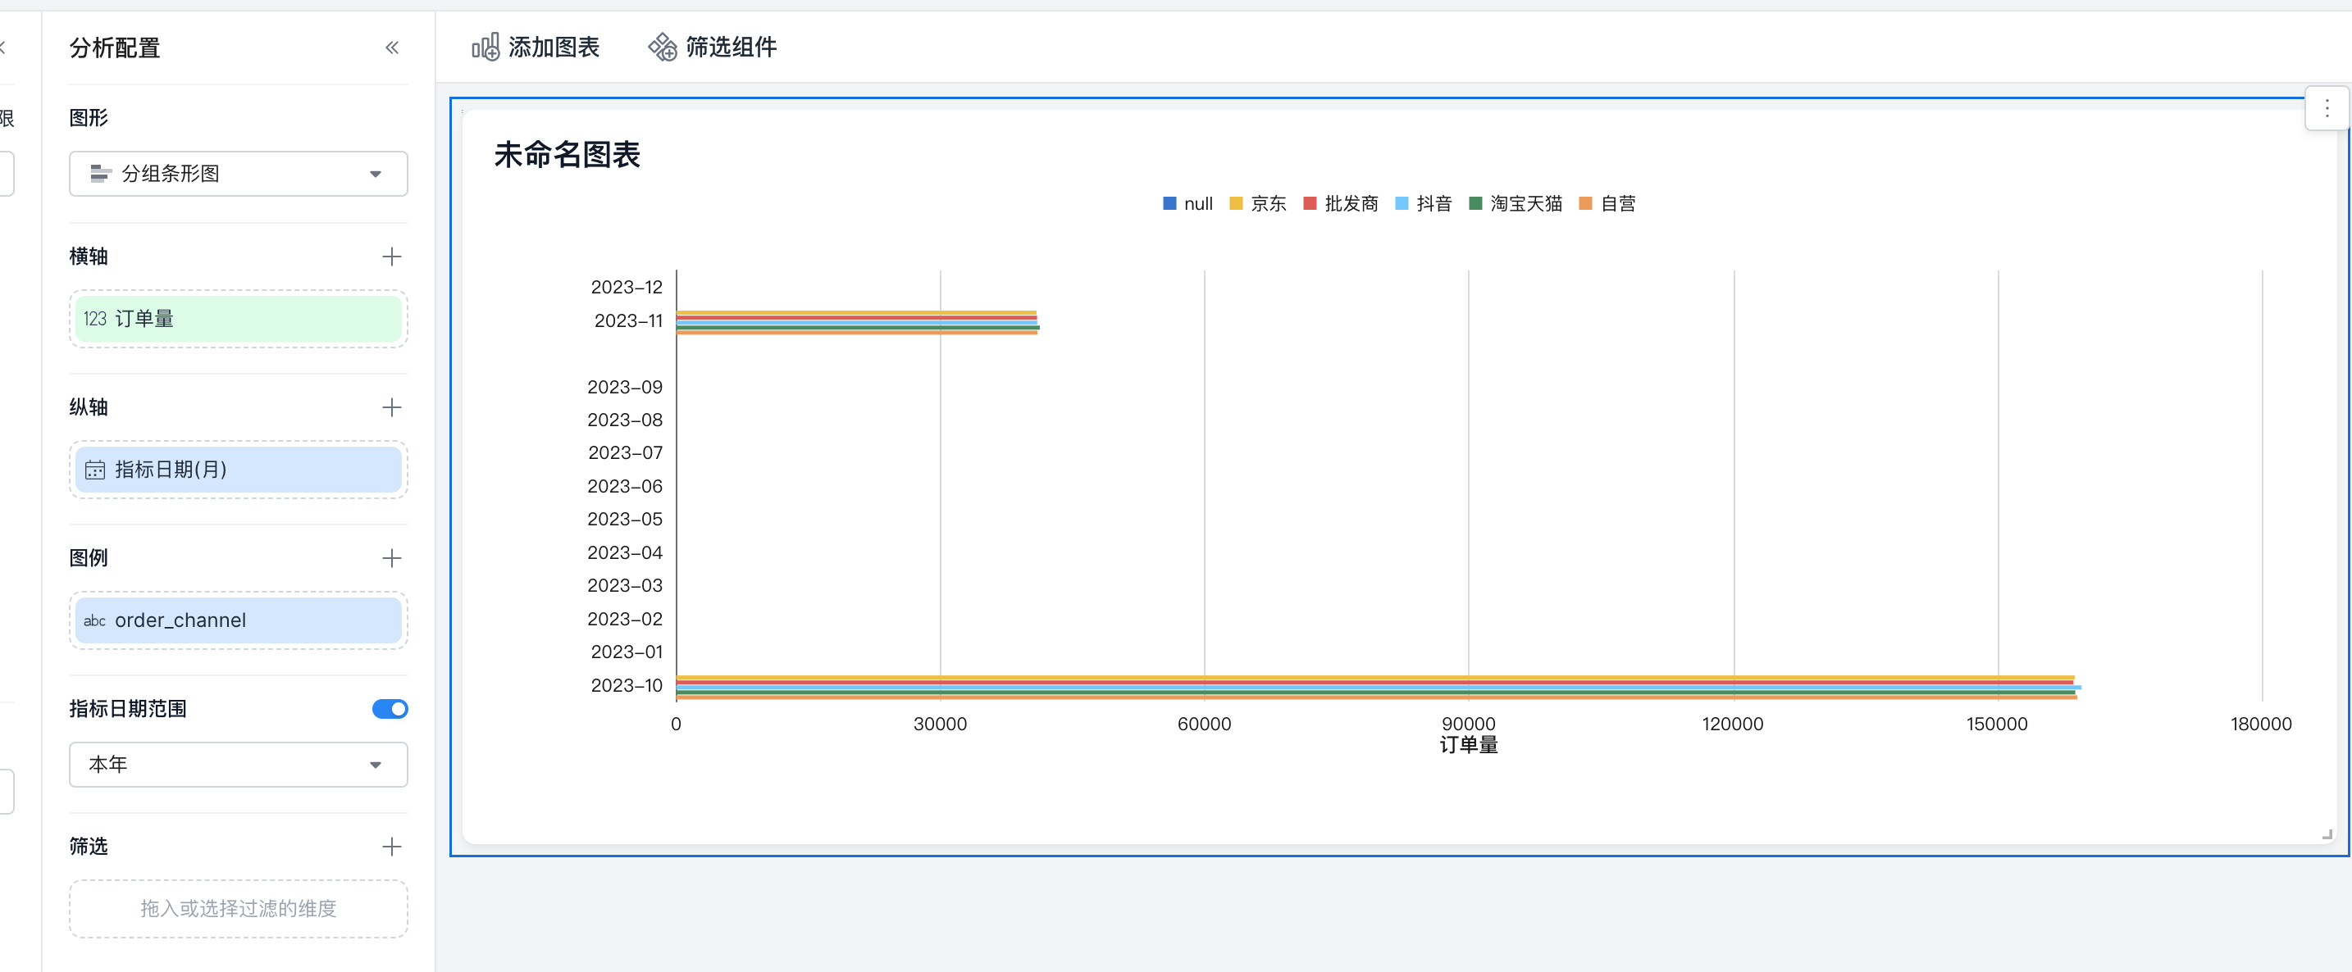This screenshot has height=972, width=2352.
Task: Click the 添加图表 chart icon
Action: [485, 47]
